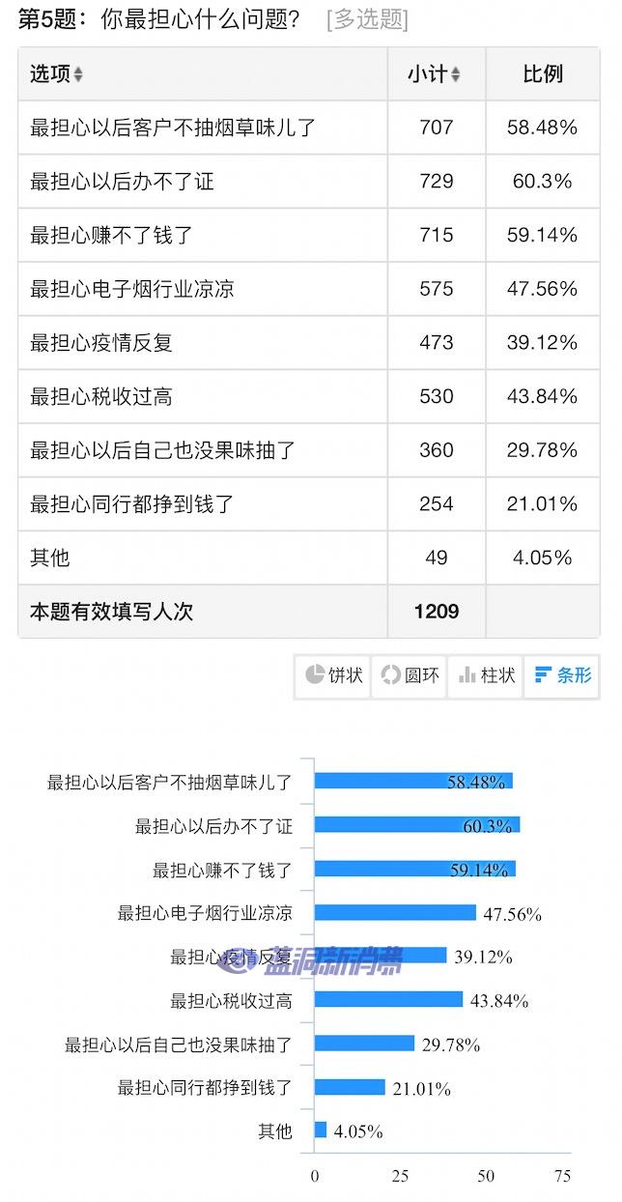The height and width of the screenshot is (1202, 622).
Task: Click the 1209 respondent count cell
Action: [x=436, y=611]
